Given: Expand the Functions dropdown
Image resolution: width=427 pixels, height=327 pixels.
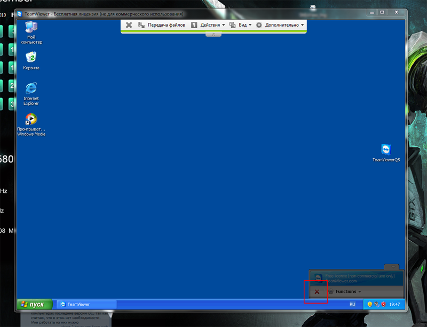Looking at the screenshot, I should [345, 292].
